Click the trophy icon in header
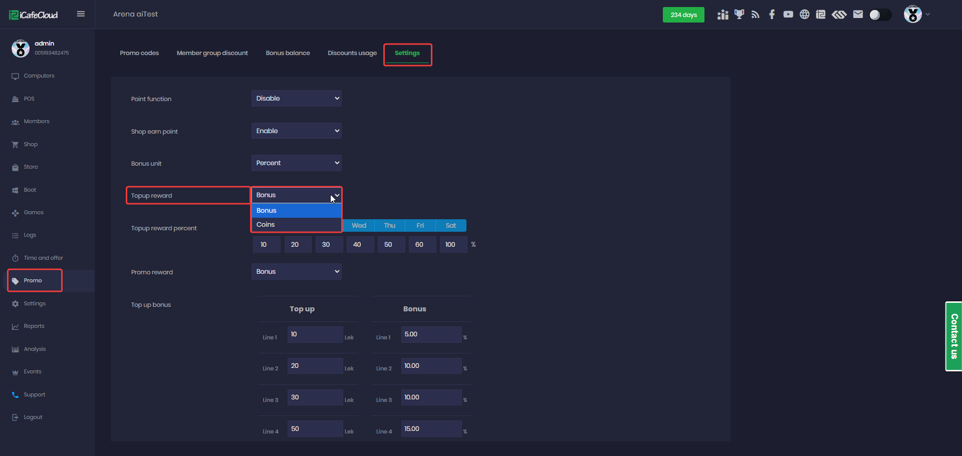The image size is (962, 456). click(739, 15)
